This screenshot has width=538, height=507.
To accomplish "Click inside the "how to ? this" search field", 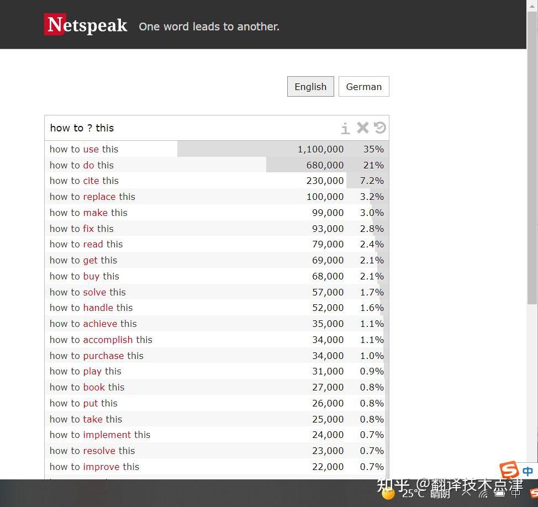I will point(166,128).
